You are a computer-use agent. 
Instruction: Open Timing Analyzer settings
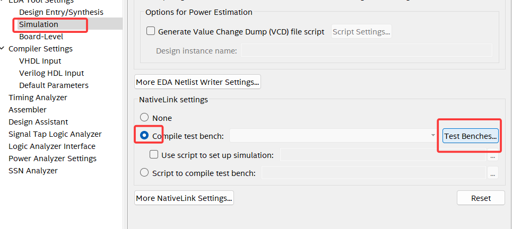tap(38, 98)
